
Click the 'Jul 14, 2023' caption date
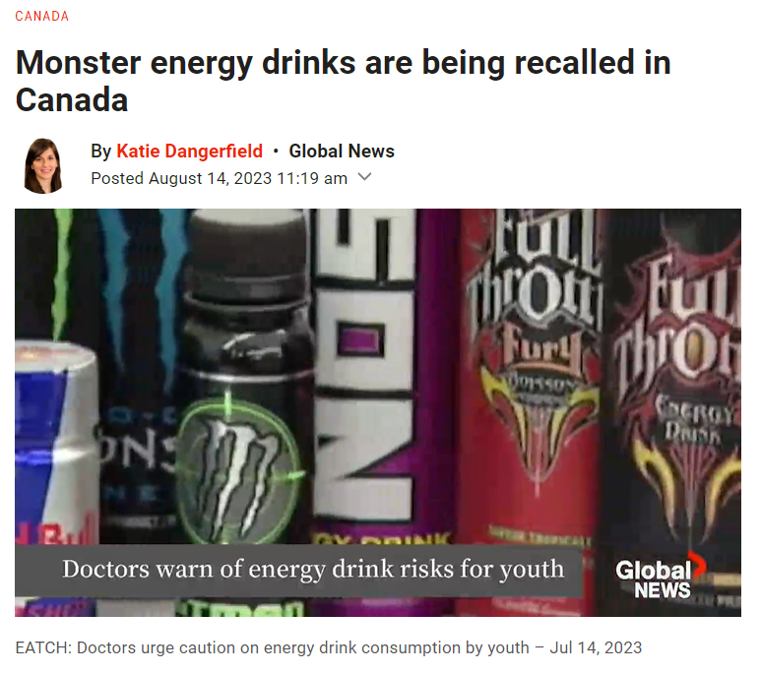click(596, 647)
